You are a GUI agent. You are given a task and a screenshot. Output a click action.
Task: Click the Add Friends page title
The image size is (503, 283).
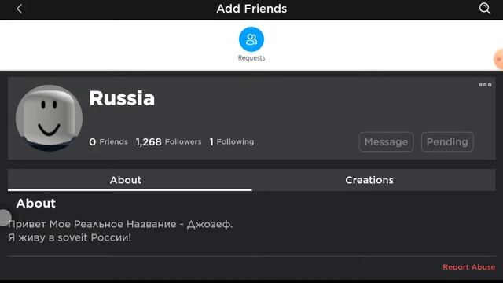click(x=251, y=9)
